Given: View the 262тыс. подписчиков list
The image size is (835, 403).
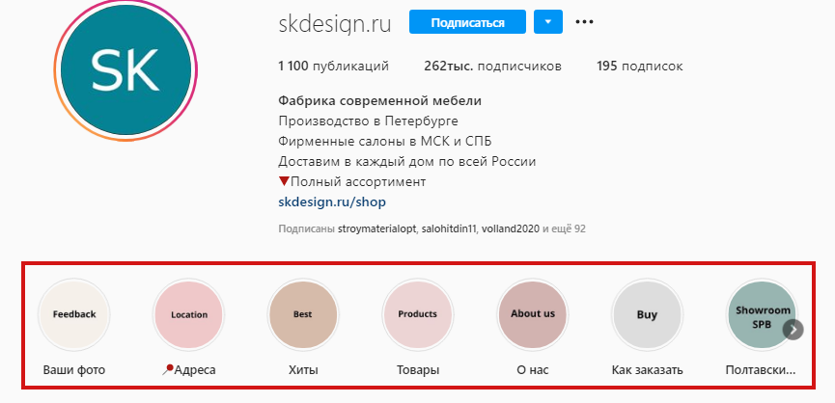Looking at the screenshot, I should click(492, 67).
